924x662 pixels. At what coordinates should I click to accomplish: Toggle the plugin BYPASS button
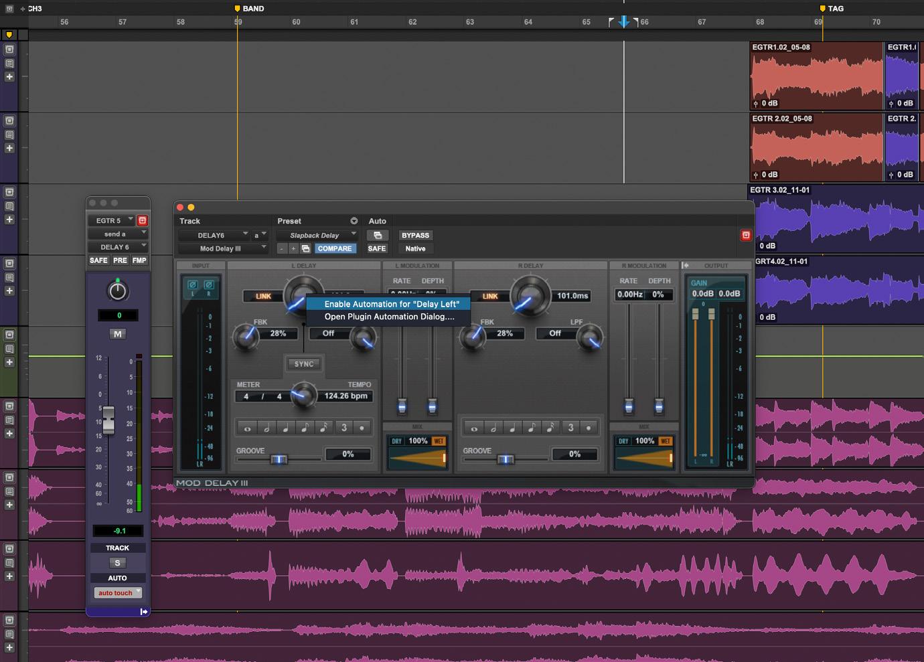tap(415, 236)
